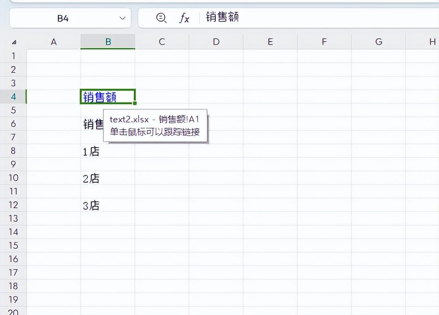This screenshot has height=315, width=439.
Task: Select the cell containing 2店
Action: click(x=108, y=178)
